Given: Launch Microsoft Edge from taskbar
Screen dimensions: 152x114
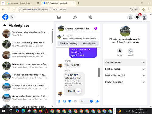Looking at the screenshot, I should (23, 111).
